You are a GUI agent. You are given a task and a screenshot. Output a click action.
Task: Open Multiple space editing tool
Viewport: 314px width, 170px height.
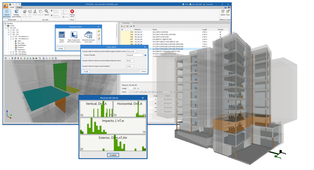point(17,13)
